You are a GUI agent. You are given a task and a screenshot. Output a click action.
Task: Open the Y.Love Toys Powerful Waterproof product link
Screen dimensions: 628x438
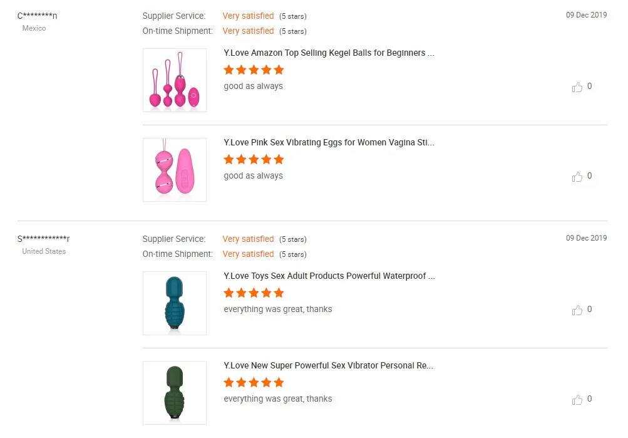coord(329,276)
